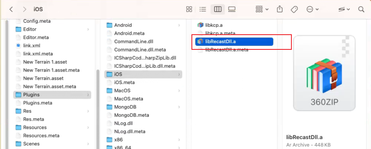Go back with the back arrow

click(x=11, y=10)
